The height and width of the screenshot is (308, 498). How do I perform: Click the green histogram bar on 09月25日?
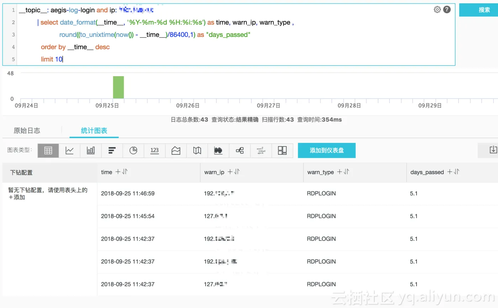click(118, 87)
